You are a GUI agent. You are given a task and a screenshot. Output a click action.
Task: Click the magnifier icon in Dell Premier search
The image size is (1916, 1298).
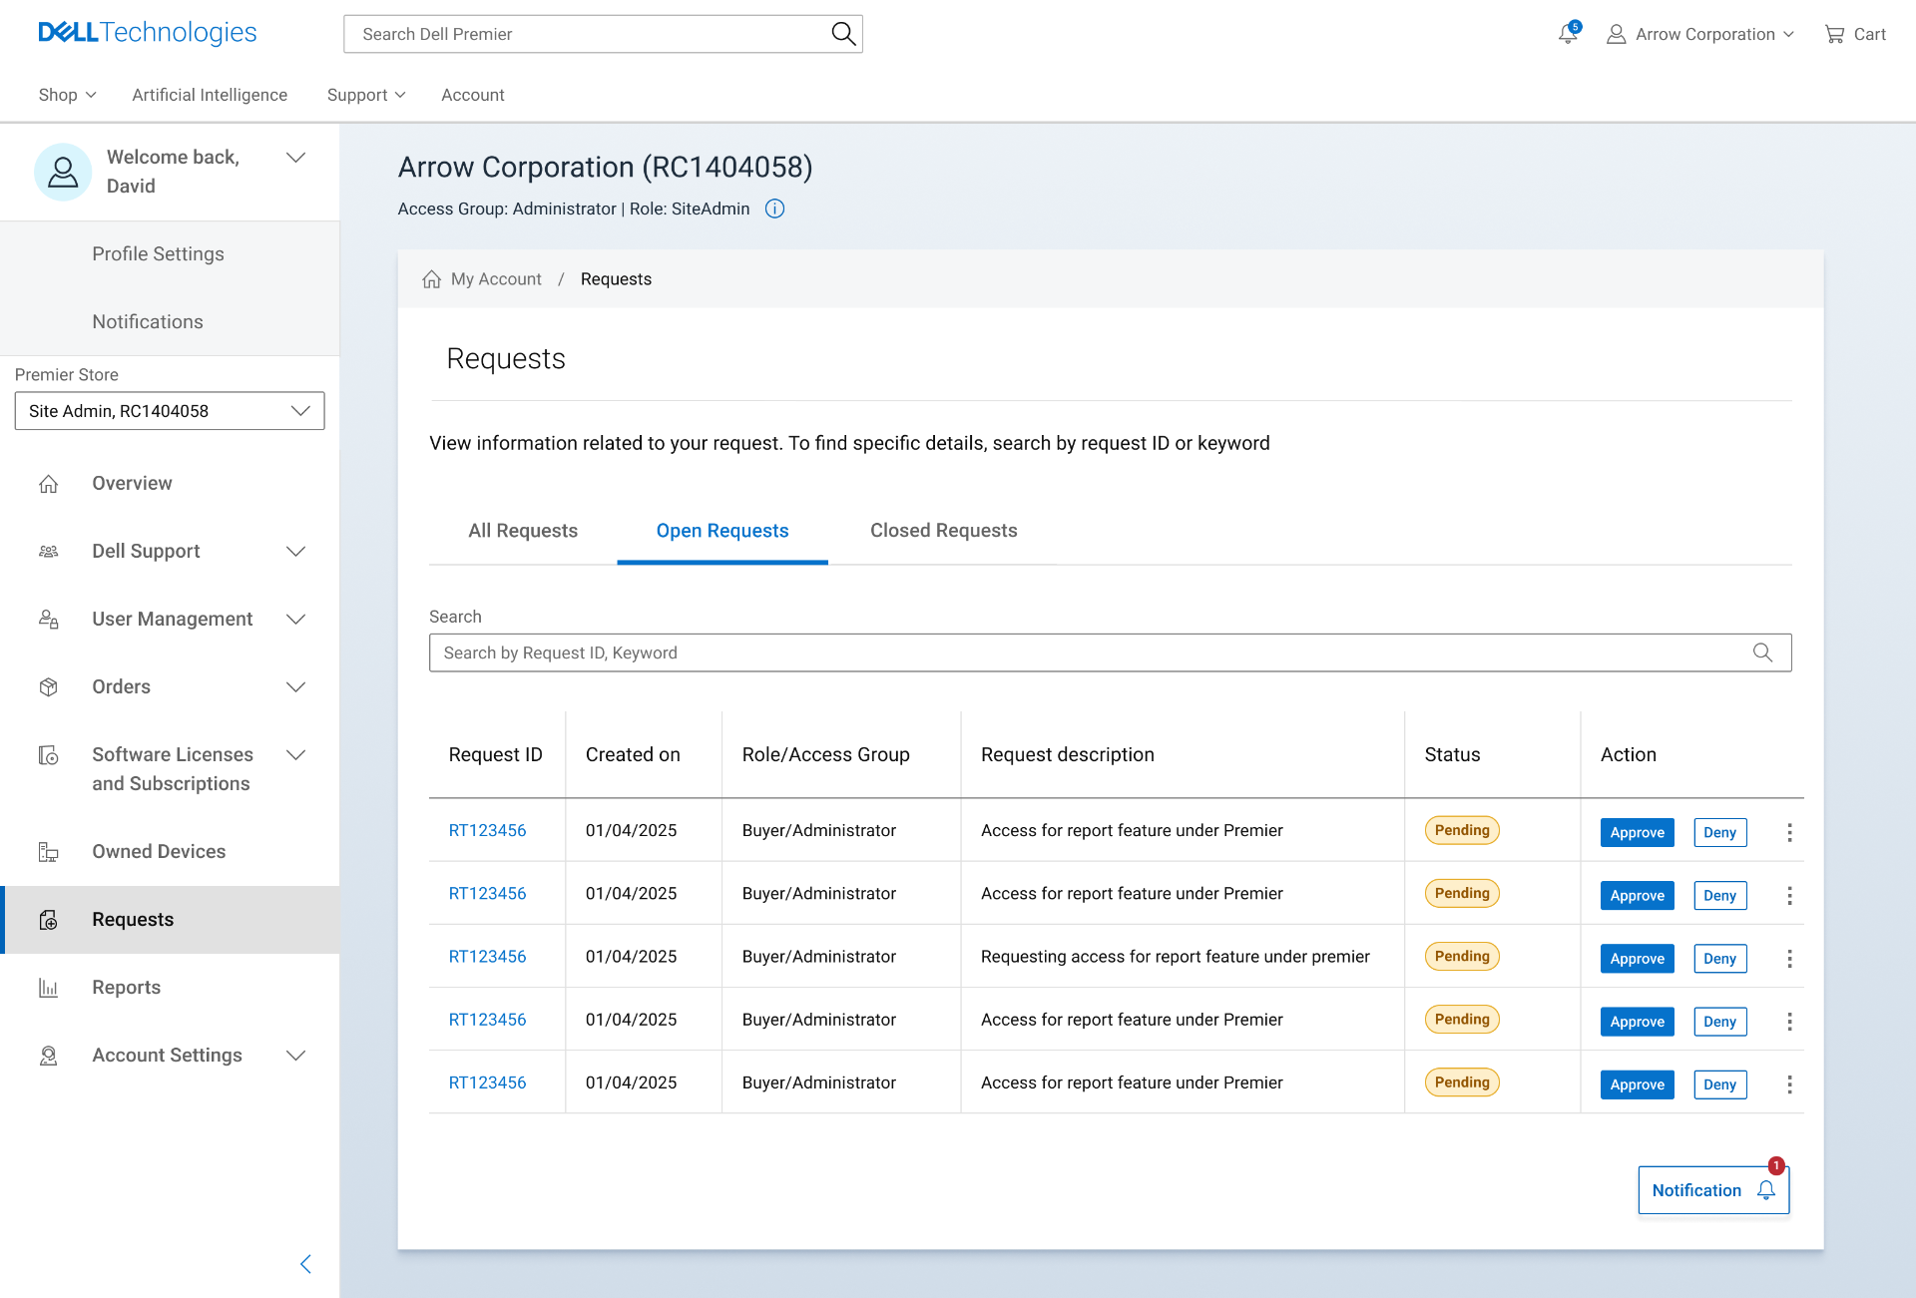tap(843, 34)
